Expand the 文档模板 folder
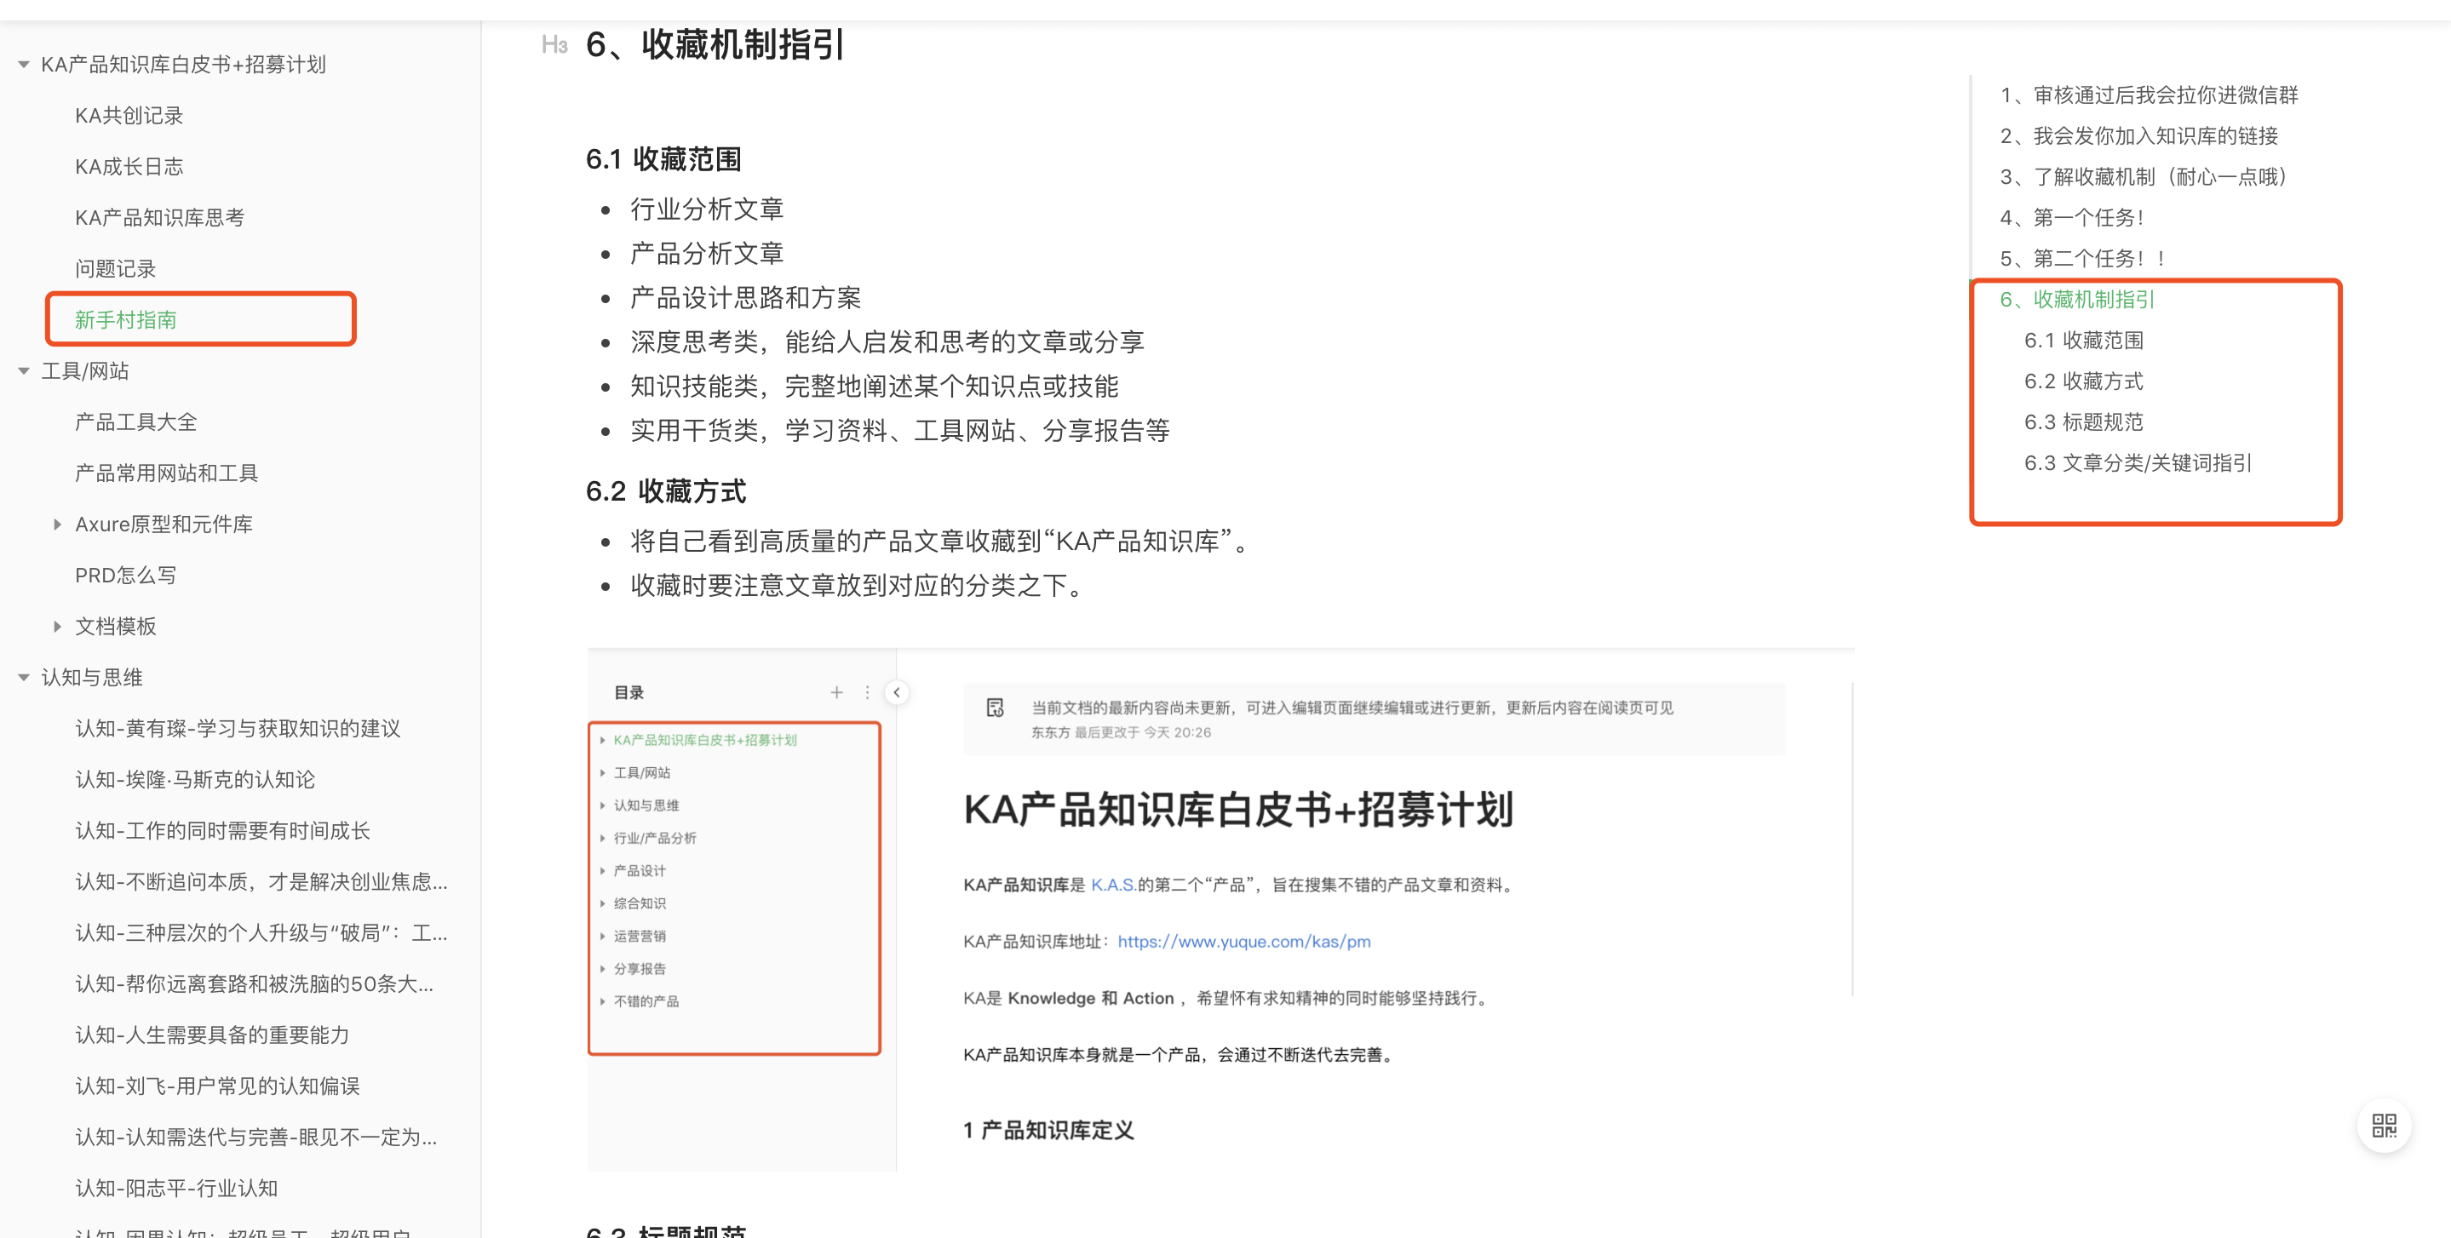The height and width of the screenshot is (1238, 2451). (x=57, y=626)
